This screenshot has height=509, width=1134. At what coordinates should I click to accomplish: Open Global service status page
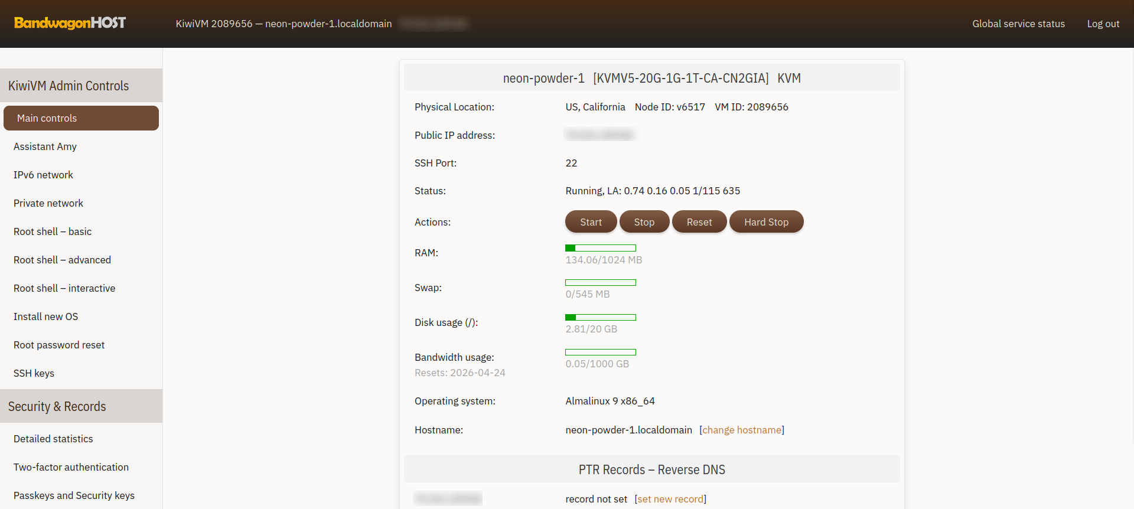click(1018, 24)
